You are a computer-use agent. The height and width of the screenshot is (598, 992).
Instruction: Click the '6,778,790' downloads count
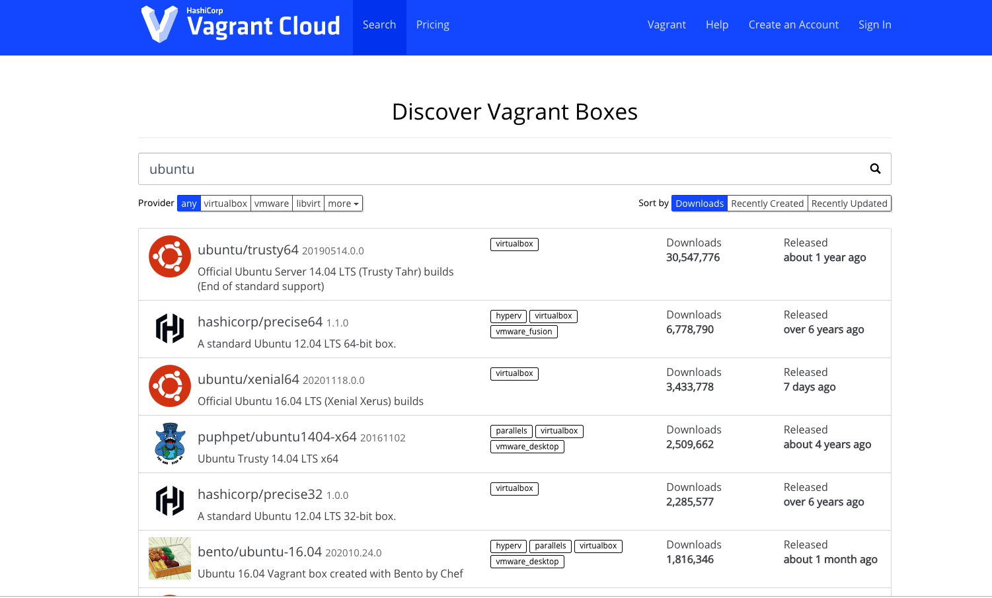pos(690,330)
